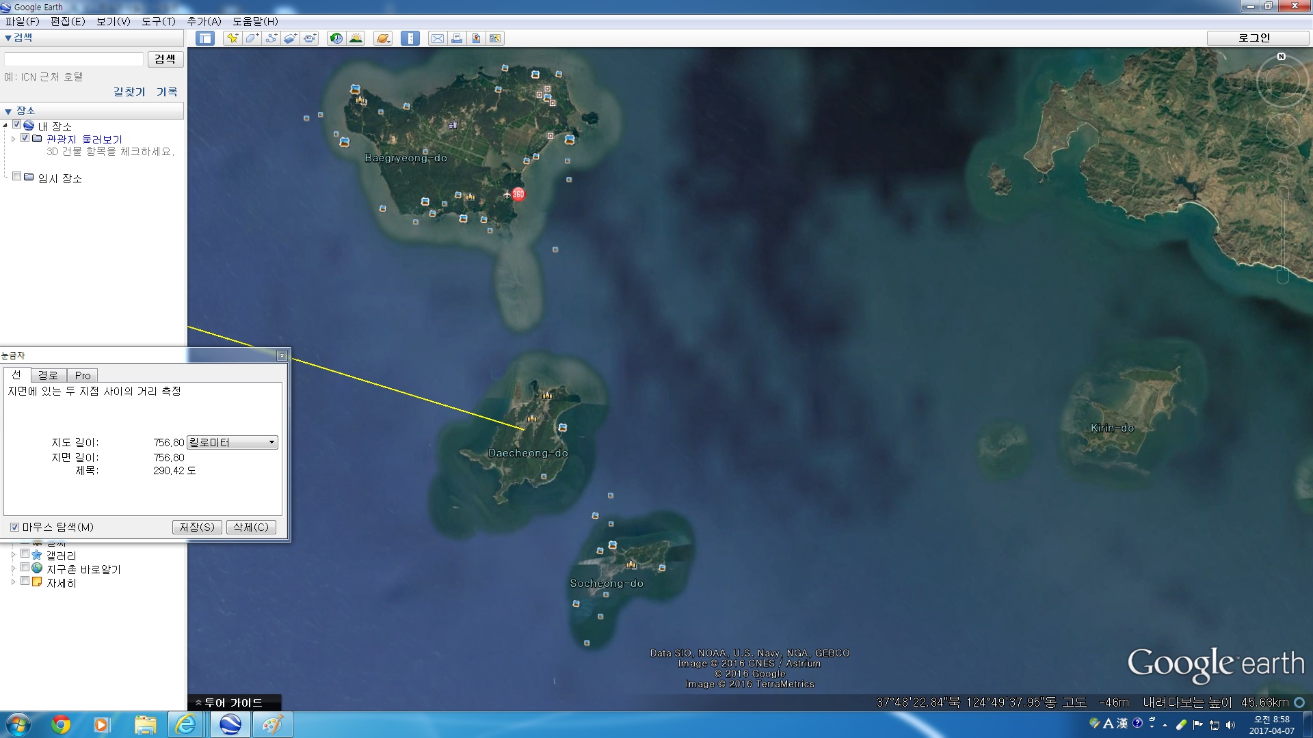Click the 삭제(C) button in ruler
The image size is (1313, 738).
(251, 527)
